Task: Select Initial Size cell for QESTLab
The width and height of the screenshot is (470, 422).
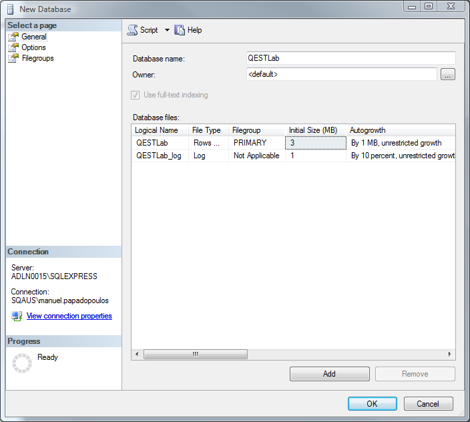Action: click(315, 143)
